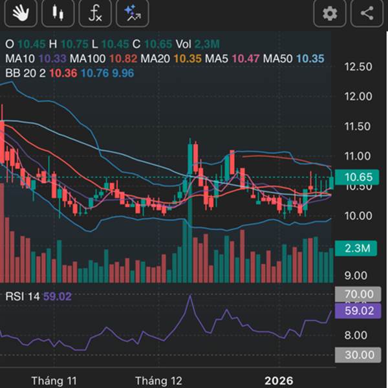Click the MA10 10.33 indicator label
The width and height of the screenshot is (388, 388).
tap(36, 59)
